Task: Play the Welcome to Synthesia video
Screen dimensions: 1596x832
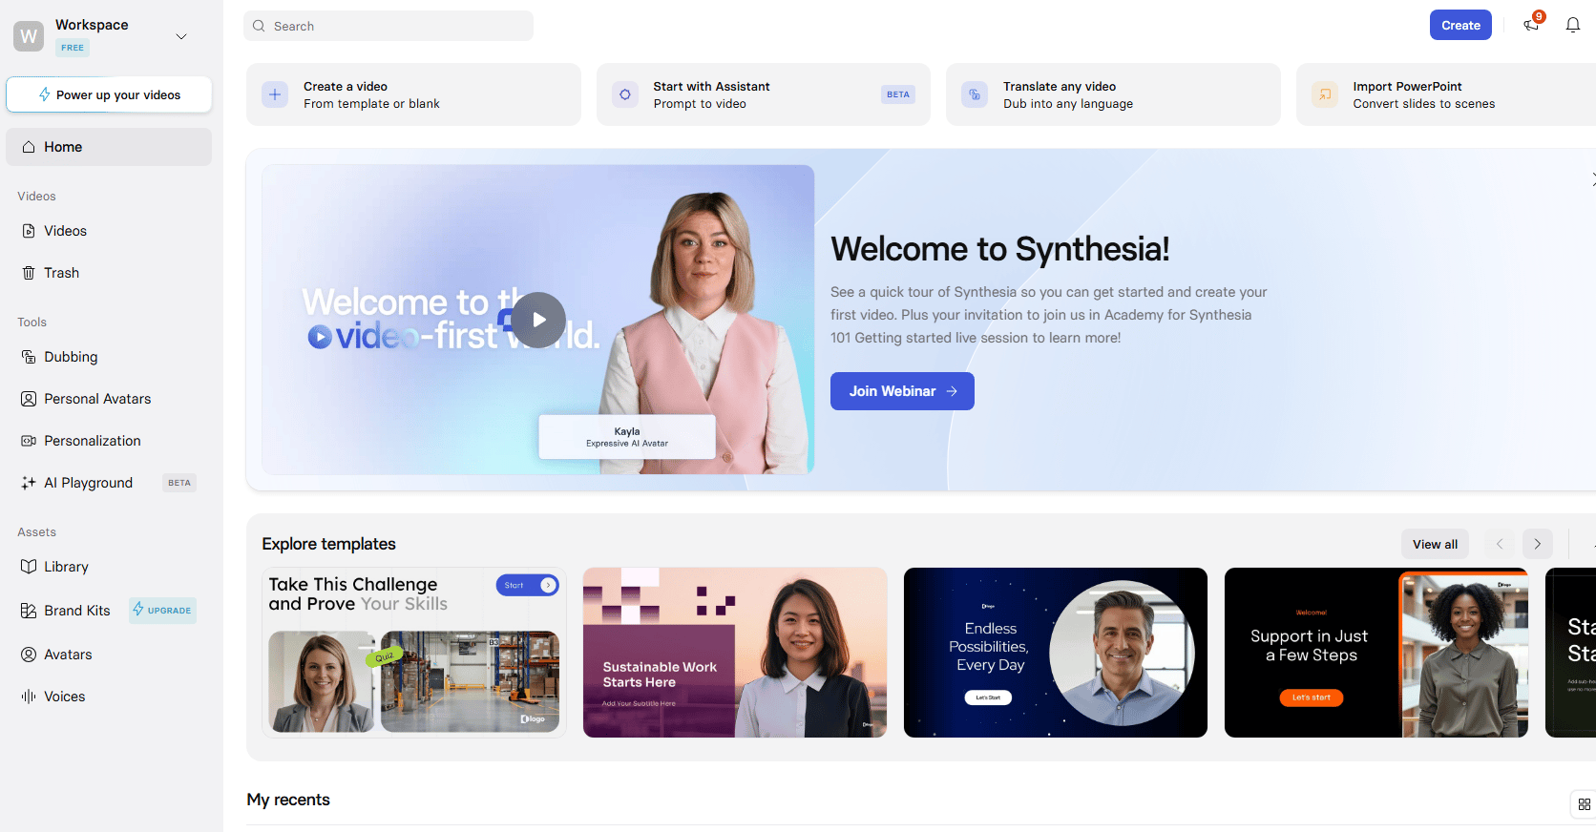Action: 538,320
